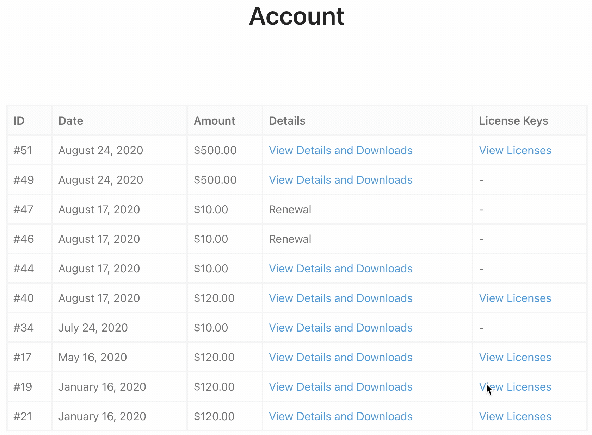
Task: Open details and downloads for order #49
Action: point(340,180)
